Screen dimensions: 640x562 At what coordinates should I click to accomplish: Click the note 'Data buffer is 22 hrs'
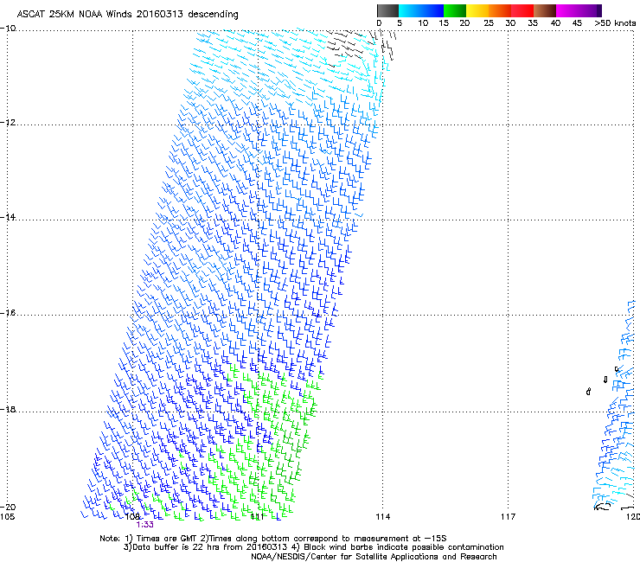point(177,547)
